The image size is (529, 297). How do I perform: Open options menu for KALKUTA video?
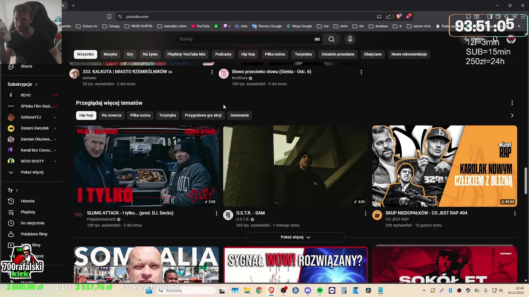(212, 72)
